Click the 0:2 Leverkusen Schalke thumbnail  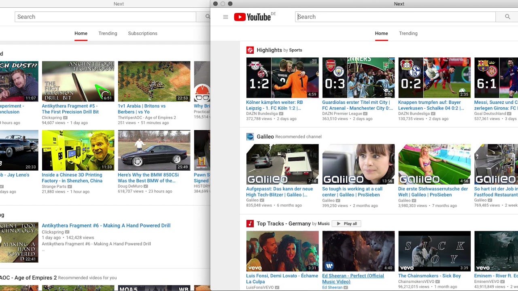pyautogui.click(x=435, y=78)
